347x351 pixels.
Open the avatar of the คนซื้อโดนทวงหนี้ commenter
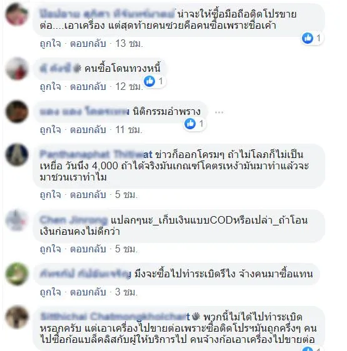[17, 69]
